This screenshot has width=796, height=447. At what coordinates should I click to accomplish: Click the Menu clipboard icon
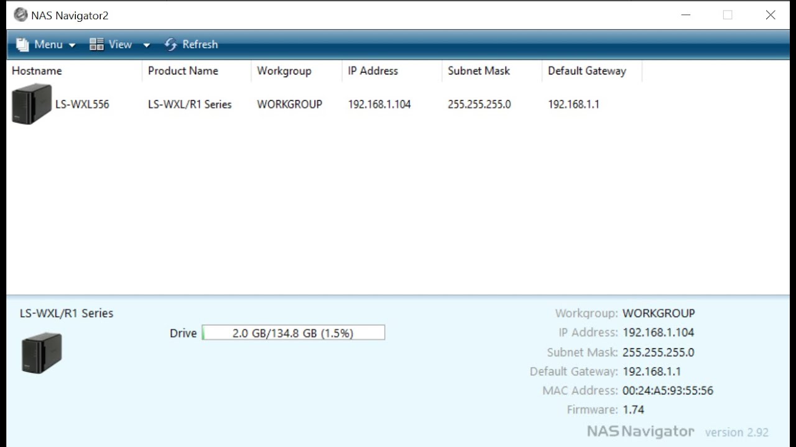22,45
